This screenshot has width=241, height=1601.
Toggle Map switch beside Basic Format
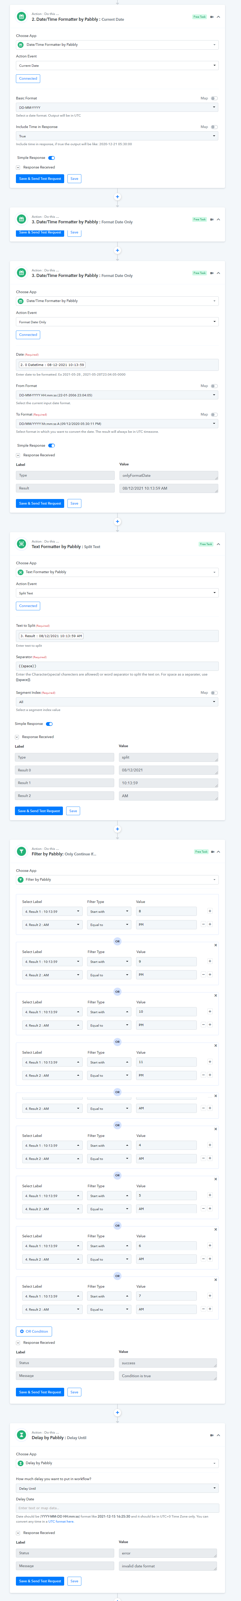click(x=214, y=98)
